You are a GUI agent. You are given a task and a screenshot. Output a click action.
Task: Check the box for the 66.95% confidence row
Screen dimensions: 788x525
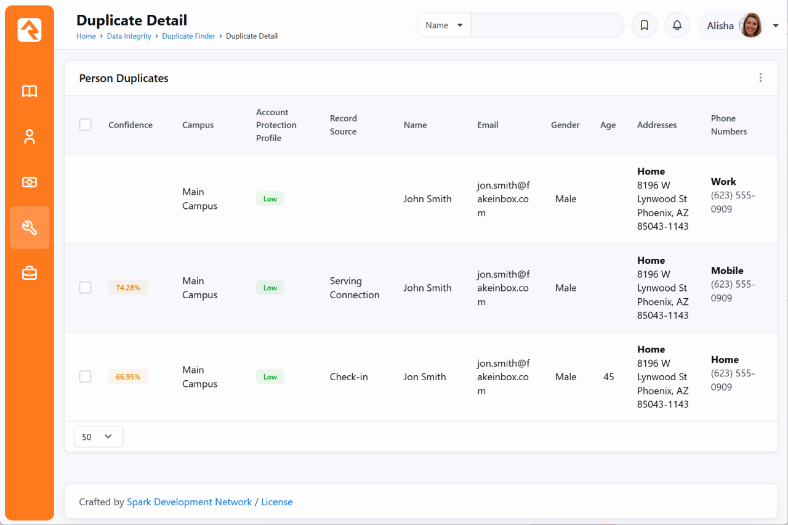click(x=86, y=376)
